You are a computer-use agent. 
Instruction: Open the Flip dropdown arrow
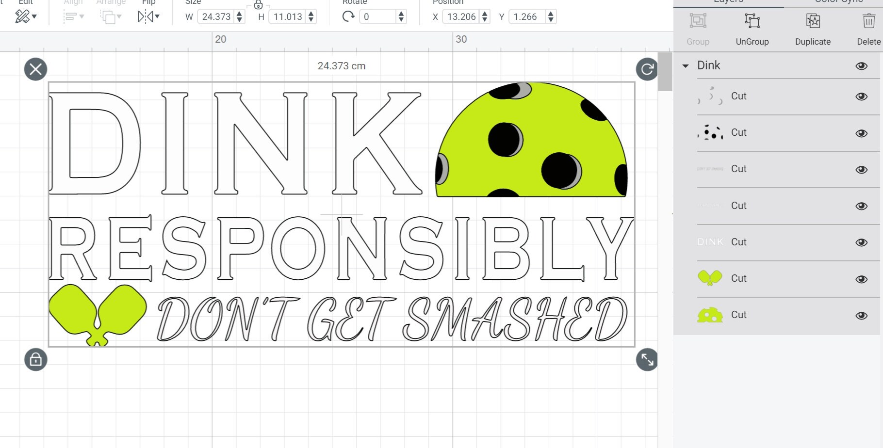click(x=156, y=16)
